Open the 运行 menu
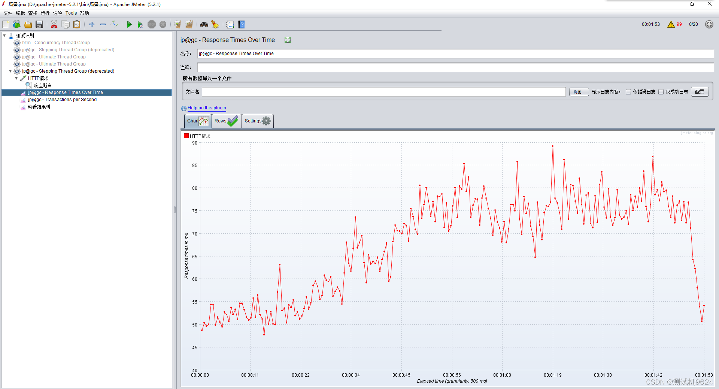 pos(45,13)
